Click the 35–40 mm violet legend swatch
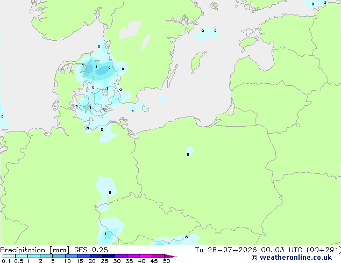Screen dimensions: 341x263 133,256
